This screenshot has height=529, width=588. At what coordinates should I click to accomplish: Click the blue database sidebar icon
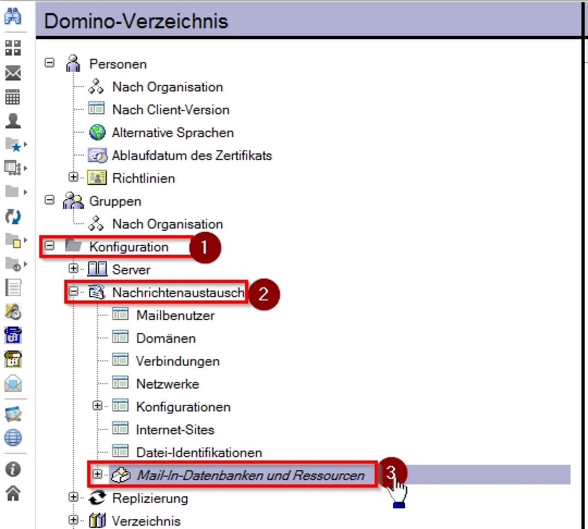[x=13, y=336]
